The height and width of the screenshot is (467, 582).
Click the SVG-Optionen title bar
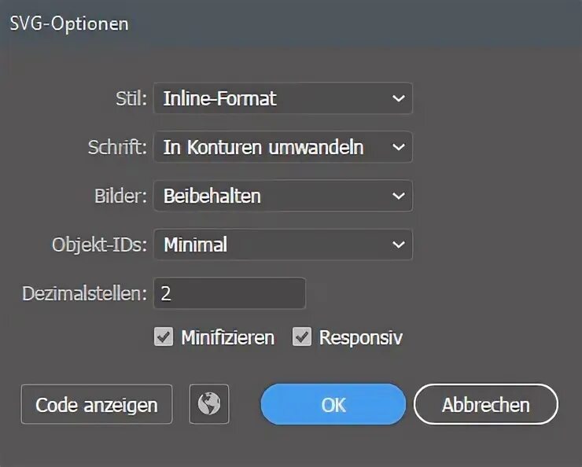[291, 24]
